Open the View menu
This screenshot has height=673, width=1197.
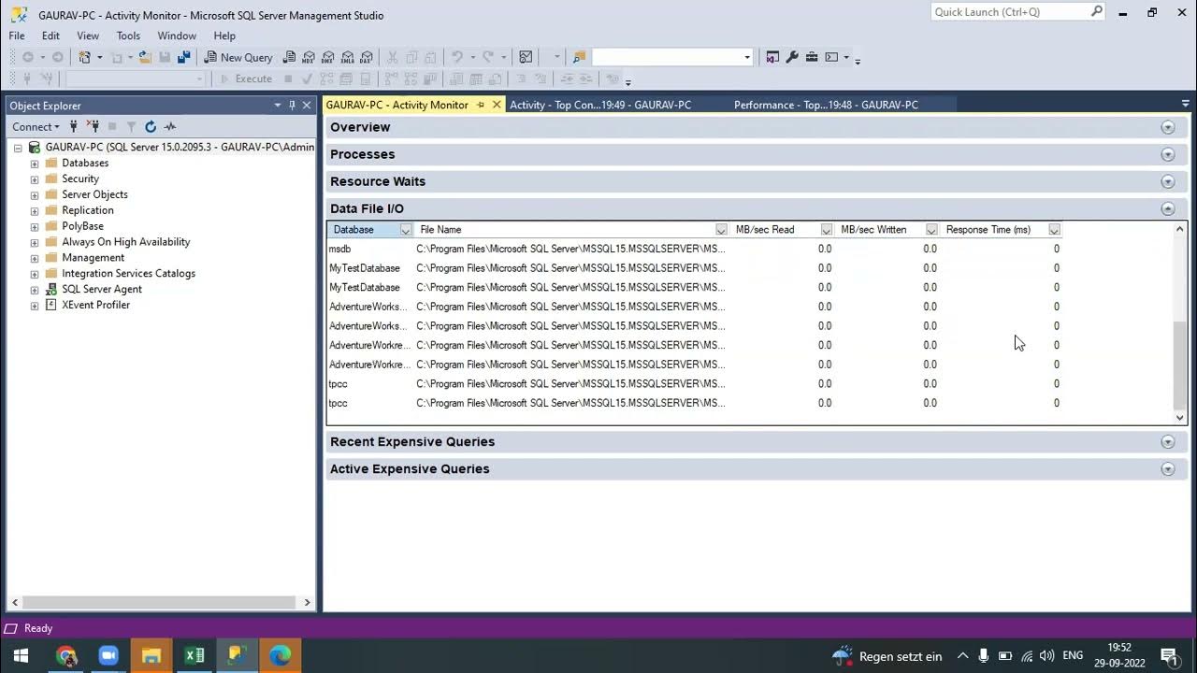[x=88, y=36]
